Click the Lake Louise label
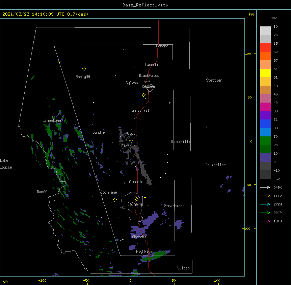The image size is (291, 285). 6,164
